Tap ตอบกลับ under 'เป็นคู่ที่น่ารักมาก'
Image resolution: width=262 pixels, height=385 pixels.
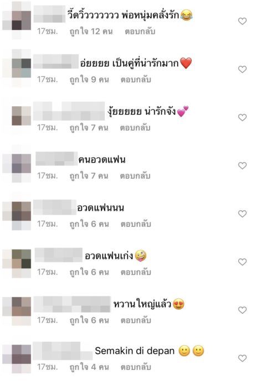[136, 80]
